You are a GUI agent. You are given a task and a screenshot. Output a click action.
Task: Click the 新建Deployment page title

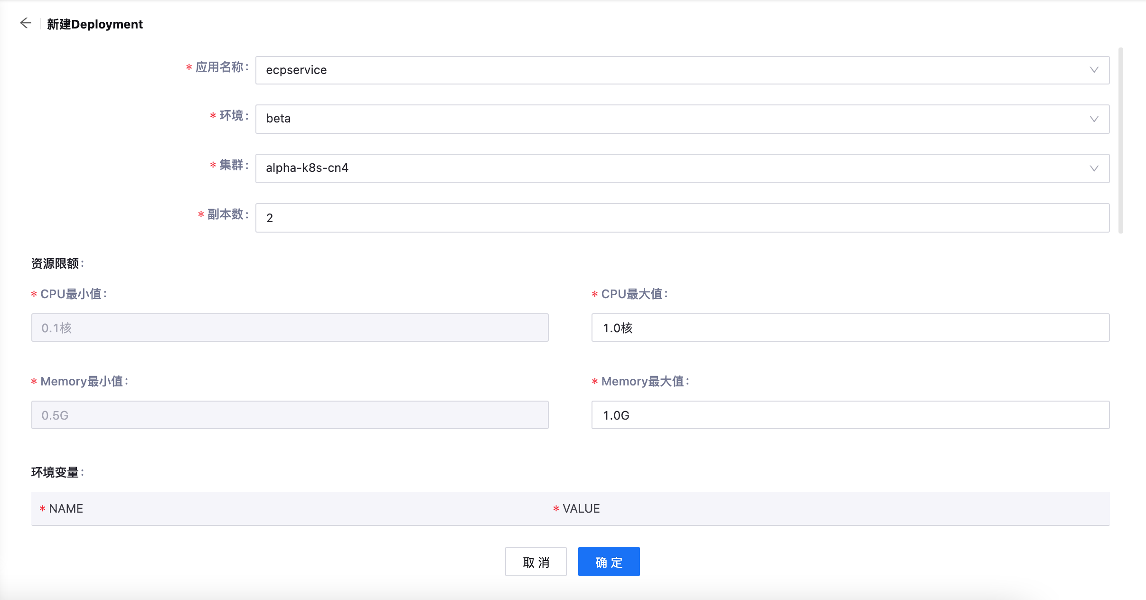(94, 24)
